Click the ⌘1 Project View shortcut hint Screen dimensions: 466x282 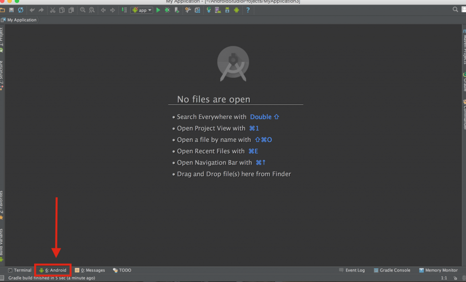[254, 128]
